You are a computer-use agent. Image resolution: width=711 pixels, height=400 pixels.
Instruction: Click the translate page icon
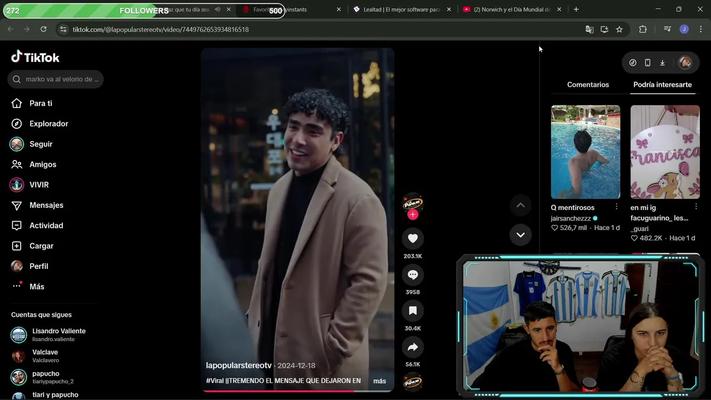589,29
